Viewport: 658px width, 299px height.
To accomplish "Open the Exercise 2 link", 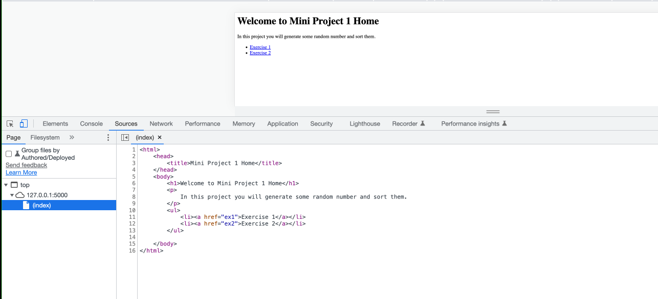I will (260, 53).
